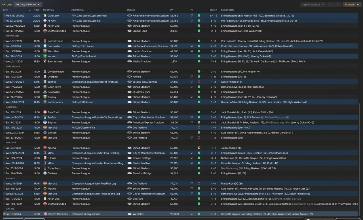Click the TV icon on the Liverpool row
Image resolution: width=363 pixels, height=220 pixels.
pyautogui.click(x=192, y=77)
